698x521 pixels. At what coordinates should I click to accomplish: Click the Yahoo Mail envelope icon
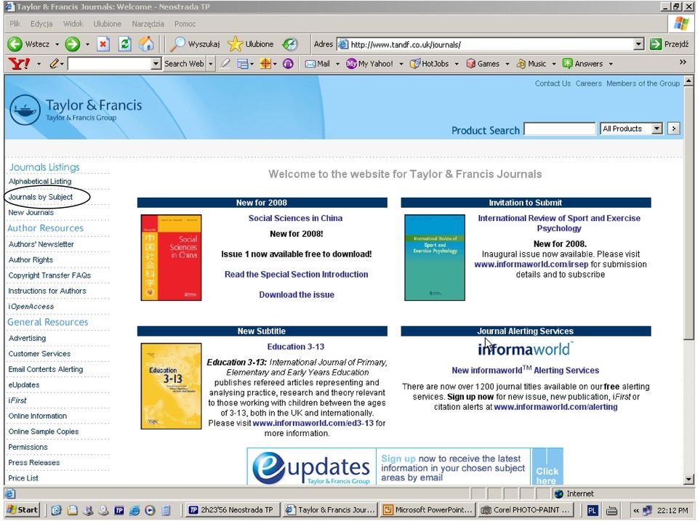tap(310, 64)
